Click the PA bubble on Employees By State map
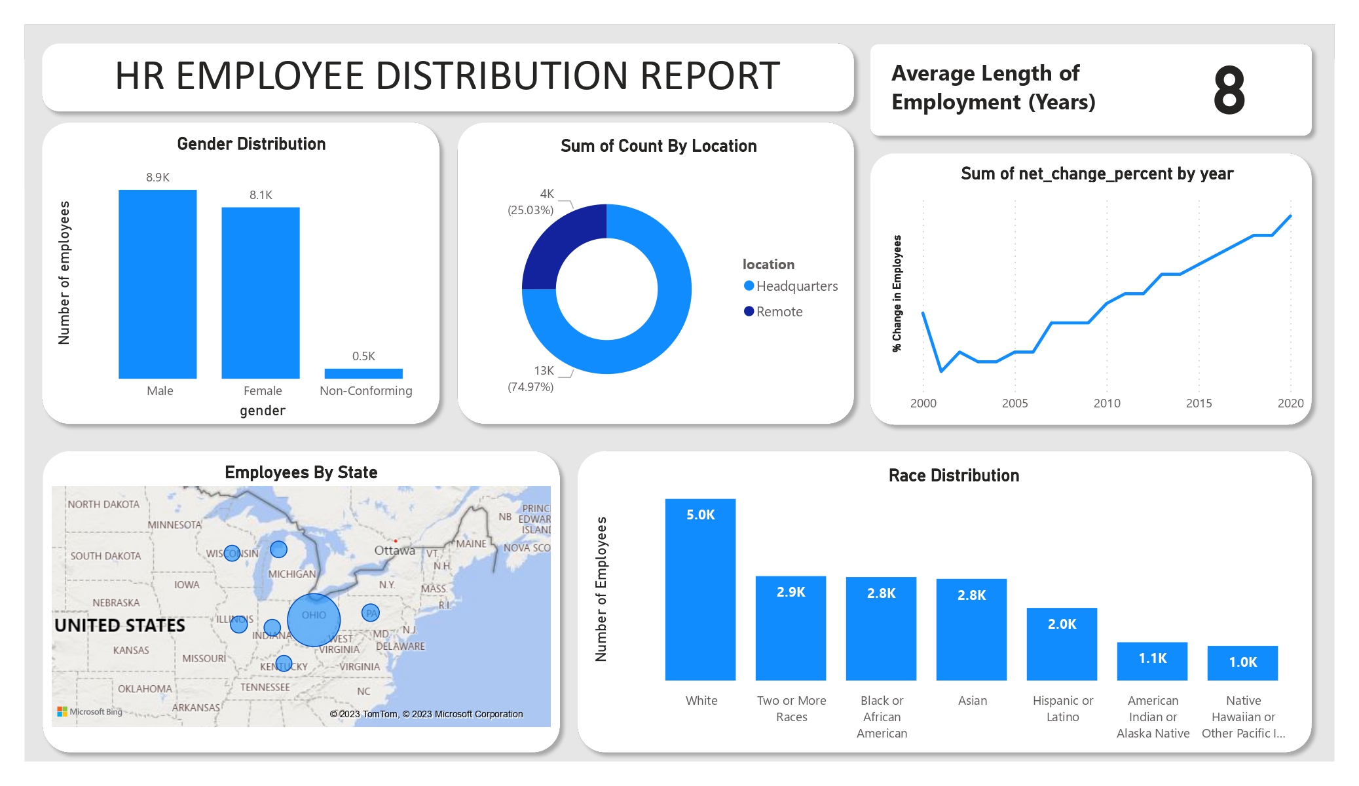1359x786 pixels. (x=371, y=612)
